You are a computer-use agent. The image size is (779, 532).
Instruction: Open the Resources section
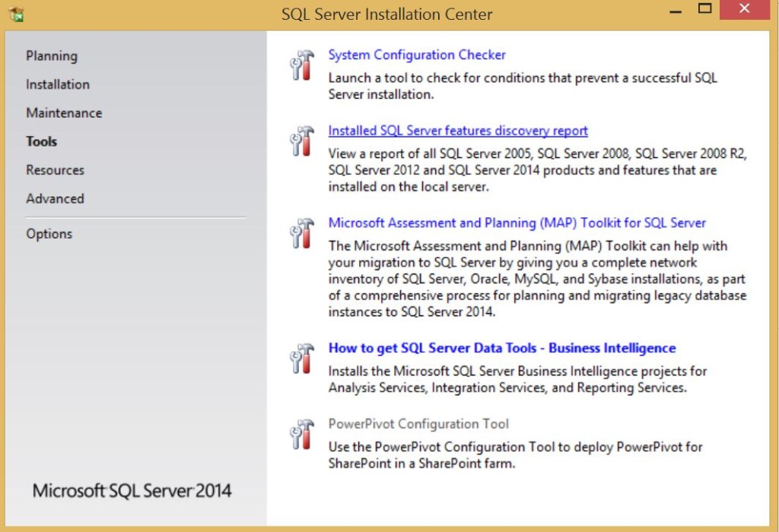pos(55,170)
